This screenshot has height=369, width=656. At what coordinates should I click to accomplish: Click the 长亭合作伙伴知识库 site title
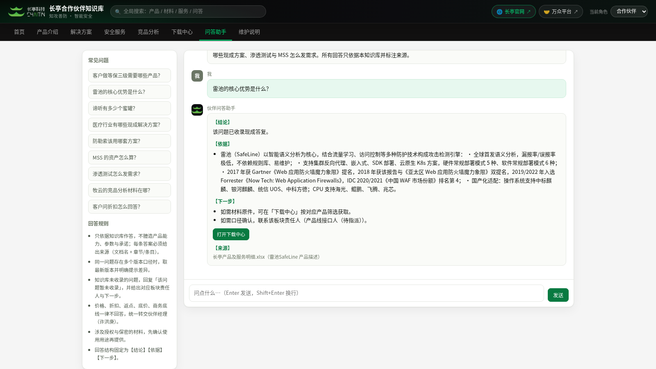pos(76,9)
